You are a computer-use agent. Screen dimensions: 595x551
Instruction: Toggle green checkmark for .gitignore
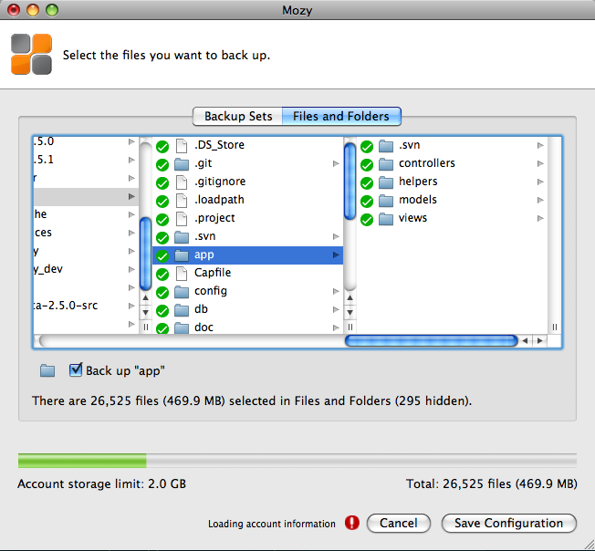click(162, 182)
